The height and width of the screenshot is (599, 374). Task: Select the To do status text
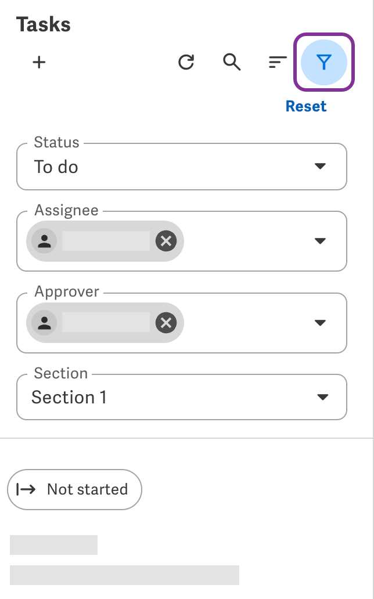point(56,167)
